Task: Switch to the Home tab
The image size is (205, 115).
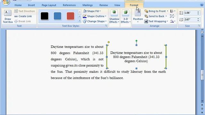Action: [18, 5]
